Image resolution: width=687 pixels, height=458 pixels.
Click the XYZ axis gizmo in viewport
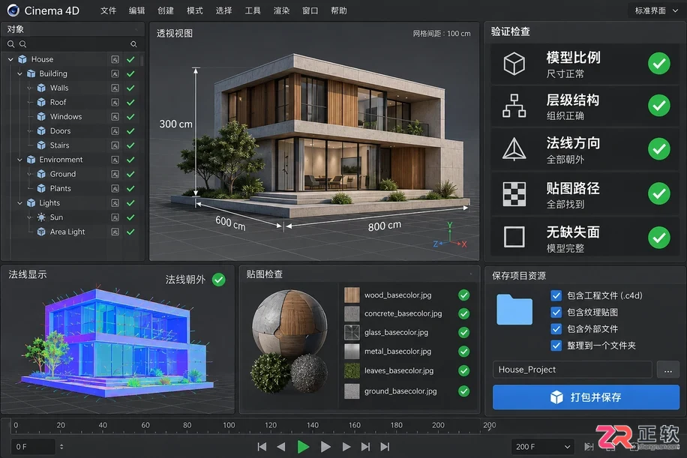[450, 237]
